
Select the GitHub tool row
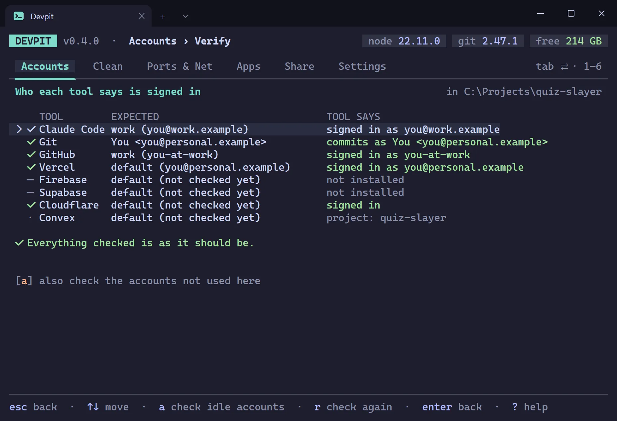click(x=248, y=154)
